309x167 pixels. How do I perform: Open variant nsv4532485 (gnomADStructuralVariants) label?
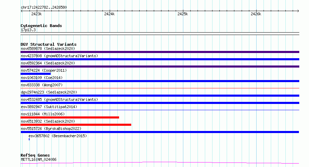pyautogui.click(x=59, y=99)
